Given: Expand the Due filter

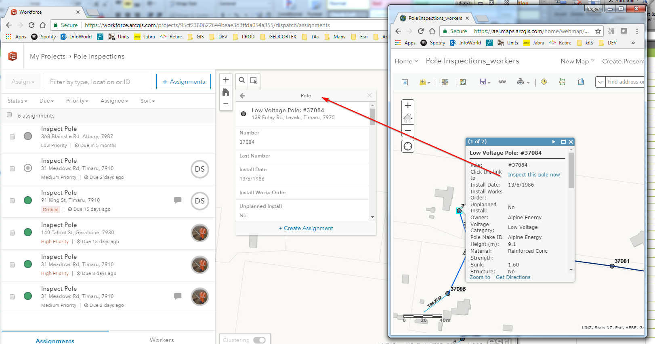Looking at the screenshot, I should pos(46,101).
